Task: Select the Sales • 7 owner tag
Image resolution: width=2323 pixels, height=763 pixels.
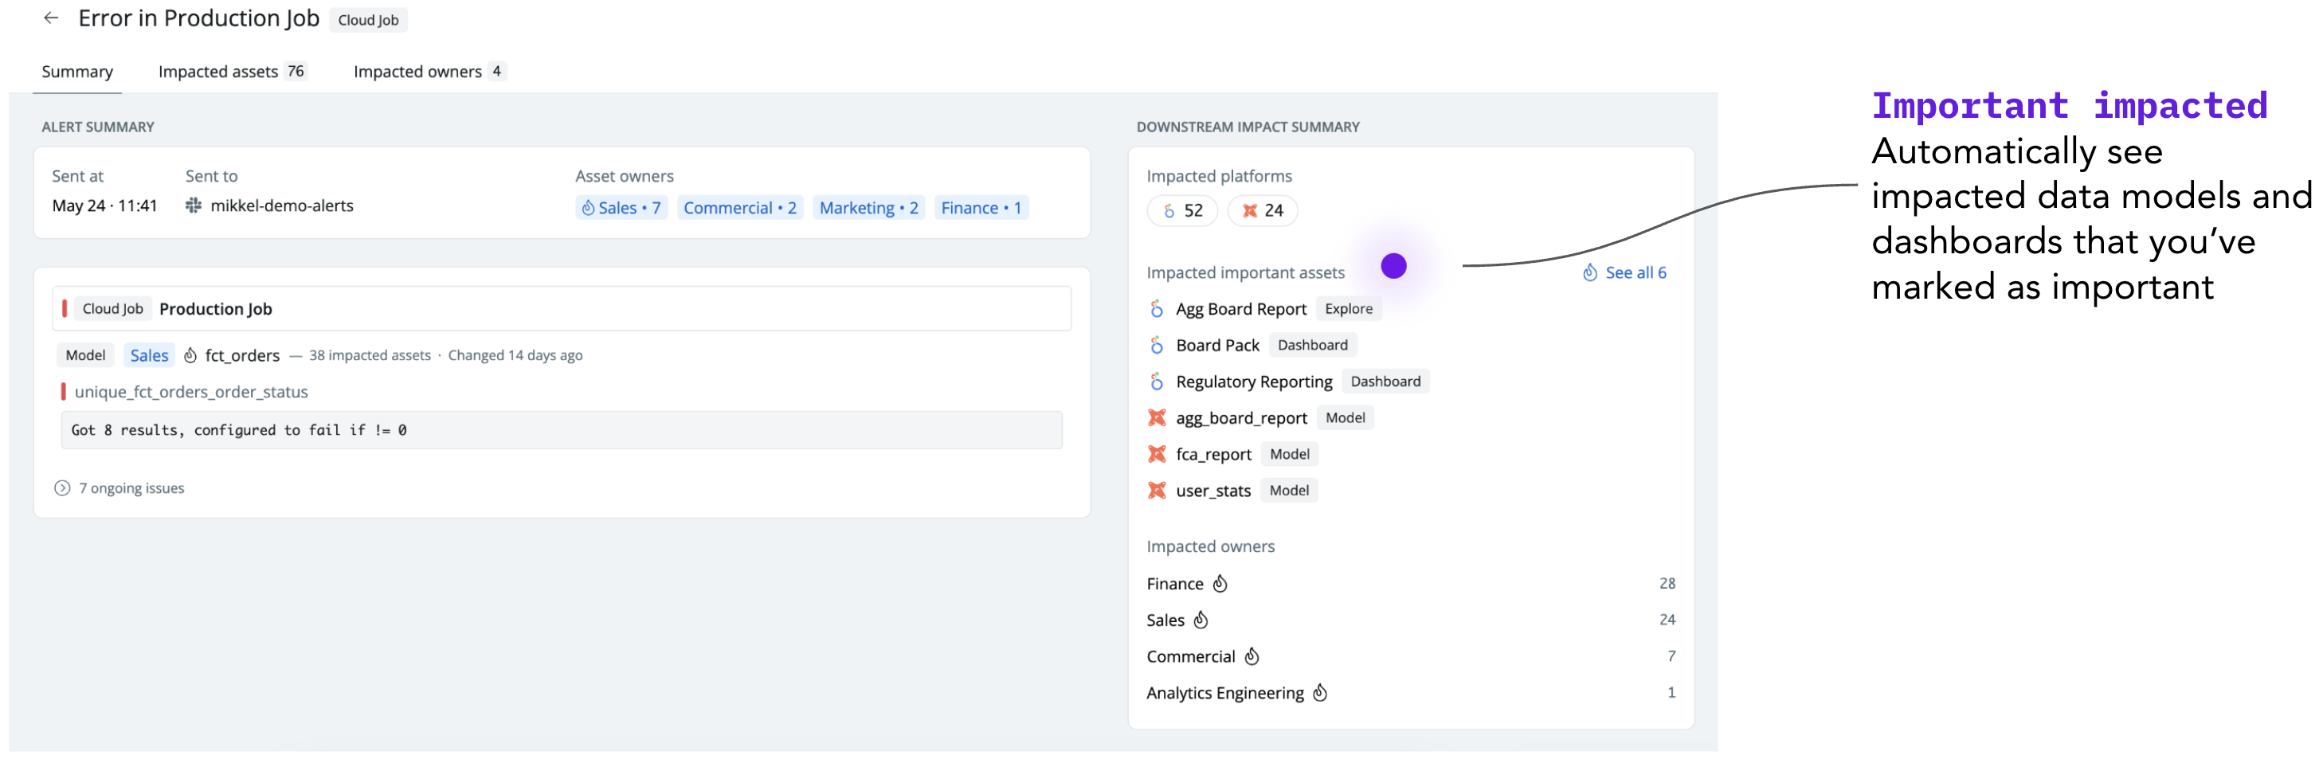Action: pos(621,209)
